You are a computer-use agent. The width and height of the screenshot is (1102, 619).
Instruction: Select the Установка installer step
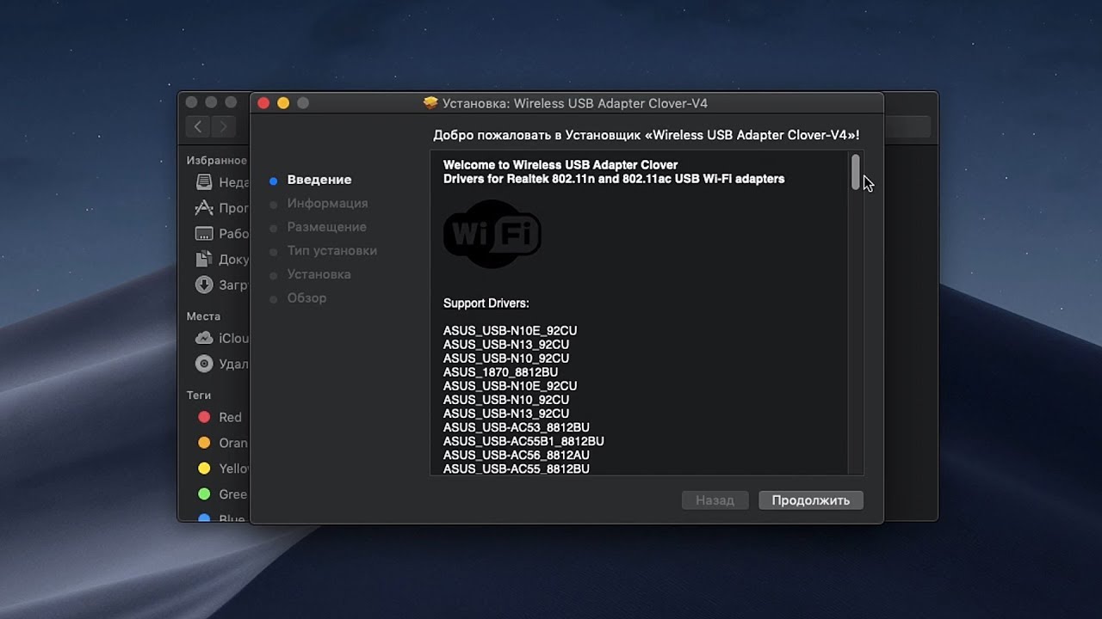tap(319, 274)
